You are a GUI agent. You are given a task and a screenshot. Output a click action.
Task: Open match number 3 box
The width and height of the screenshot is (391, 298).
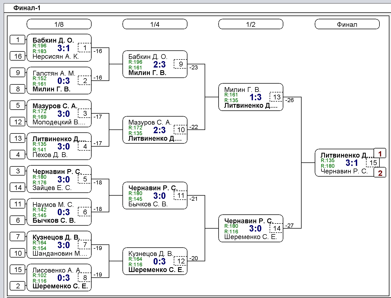85,113
